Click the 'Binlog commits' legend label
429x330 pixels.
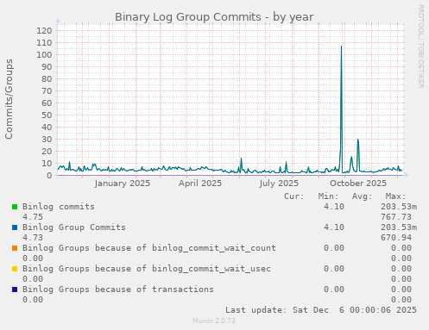pyautogui.click(x=59, y=207)
